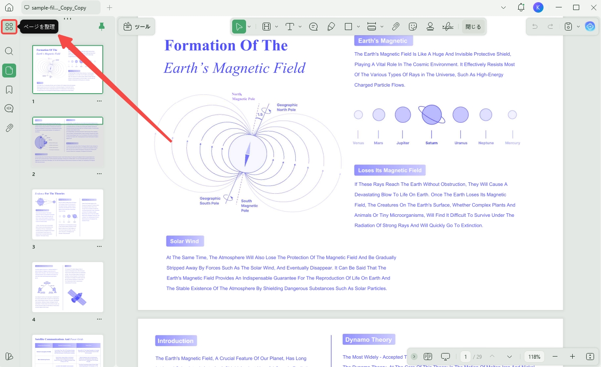Click the fit-page scroll mode icon
Viewport: 601px width, 367px height.
coord(590,357)
